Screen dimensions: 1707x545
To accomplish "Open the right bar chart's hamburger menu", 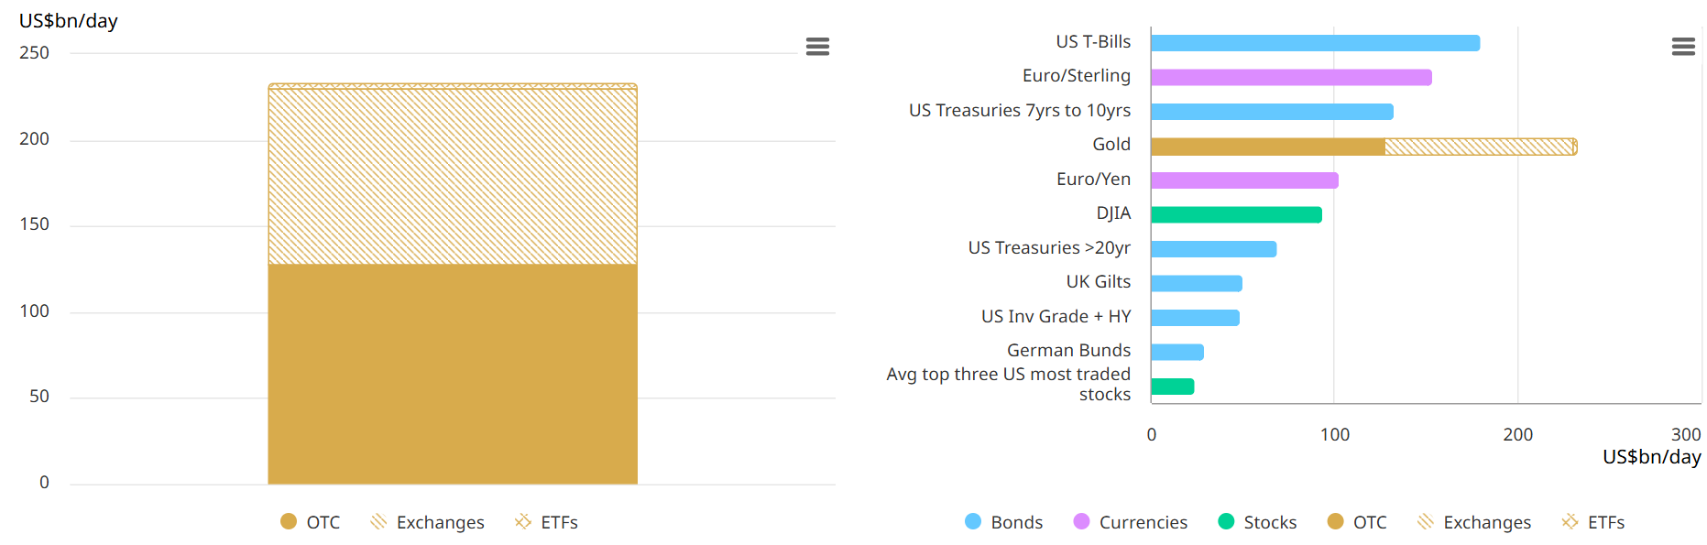I will click(1683, 47).
